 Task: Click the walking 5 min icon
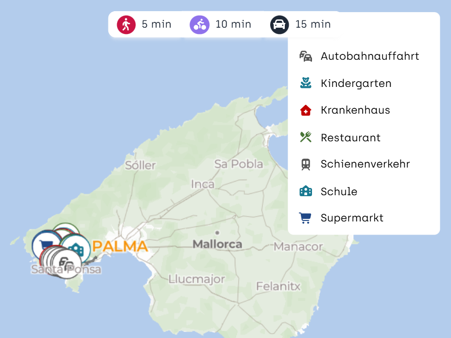(126, 24)
